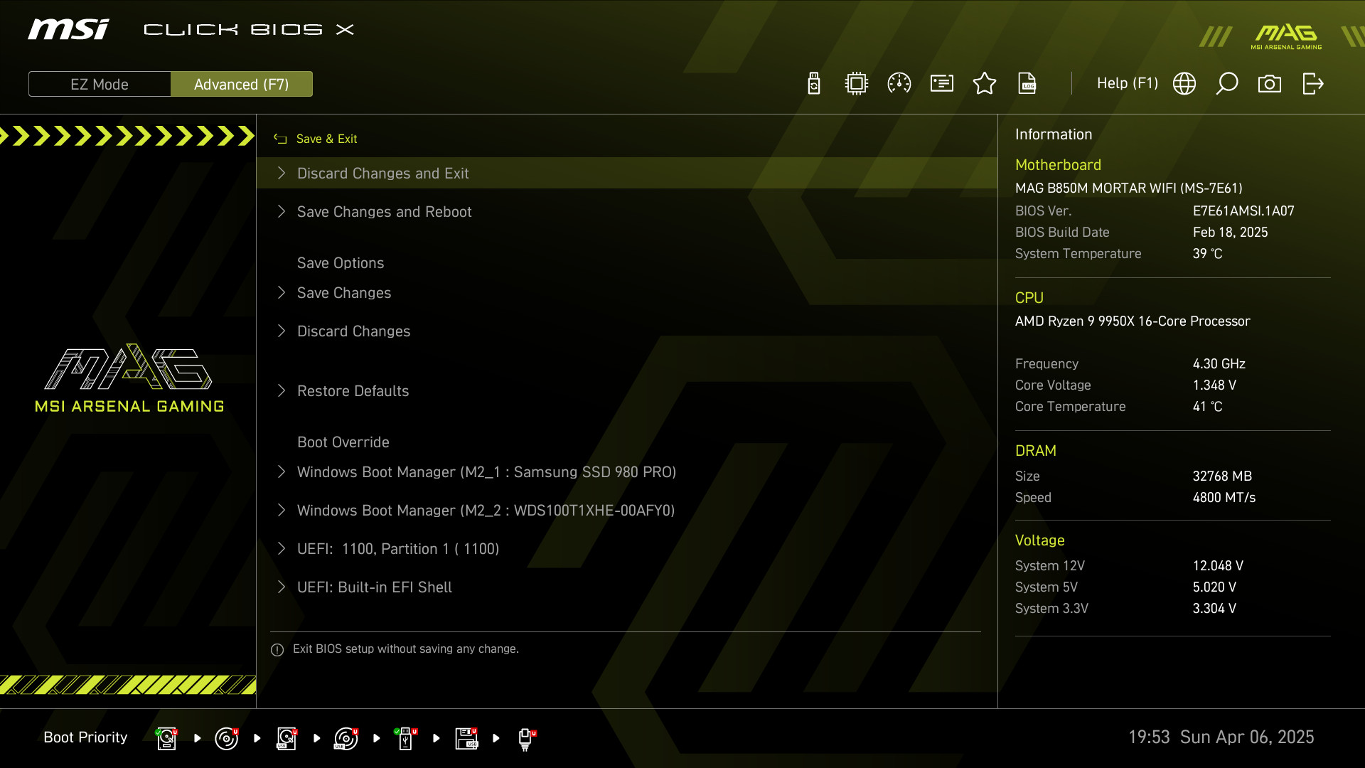The width and height of the screenshot is (1365, 768).
Task: Select the USB optical disc boot icon
Action: [x=346, y=738]
